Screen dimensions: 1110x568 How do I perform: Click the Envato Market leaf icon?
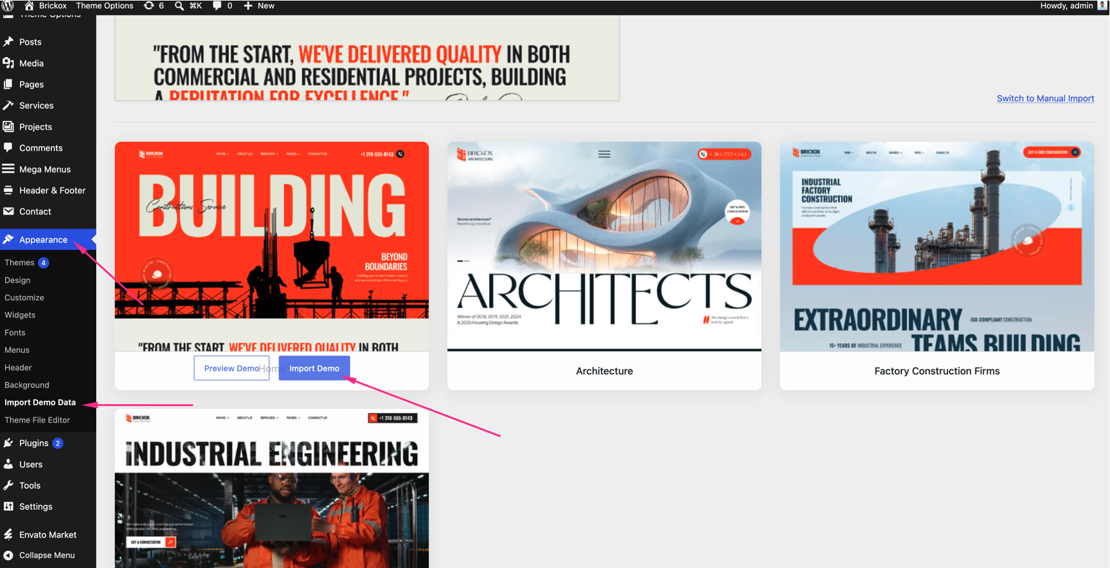(9, 534)
